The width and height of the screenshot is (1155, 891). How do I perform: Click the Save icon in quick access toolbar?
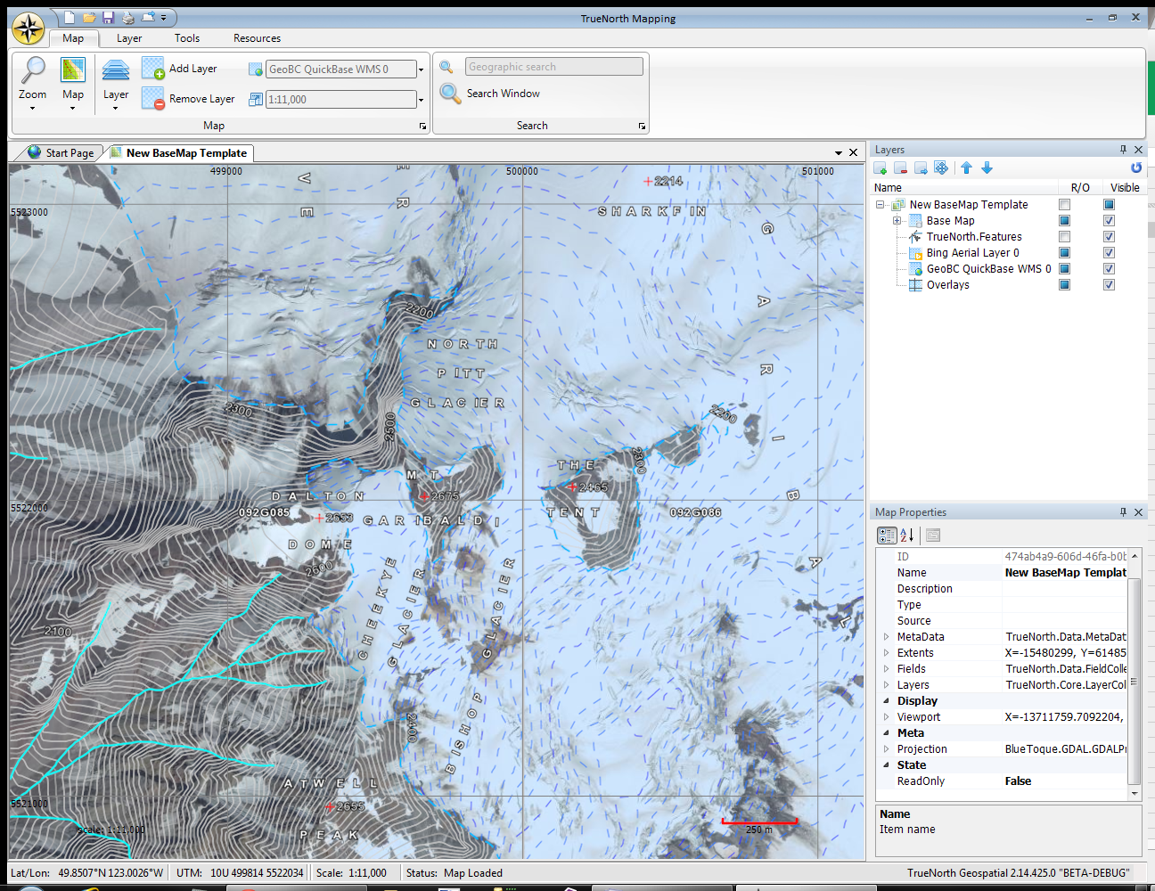[x=108, y=18]
